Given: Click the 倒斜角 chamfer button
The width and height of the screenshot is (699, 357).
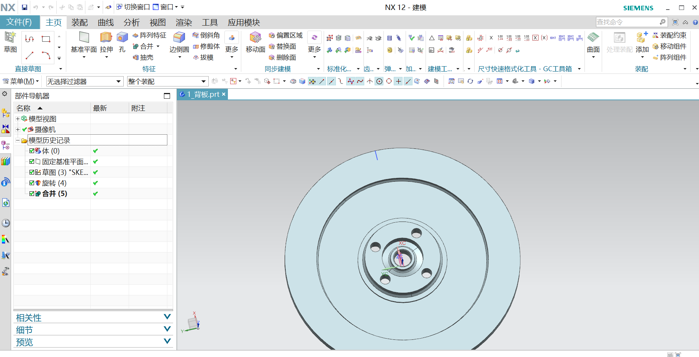Looking at the screenshot, I should point(206,35).
